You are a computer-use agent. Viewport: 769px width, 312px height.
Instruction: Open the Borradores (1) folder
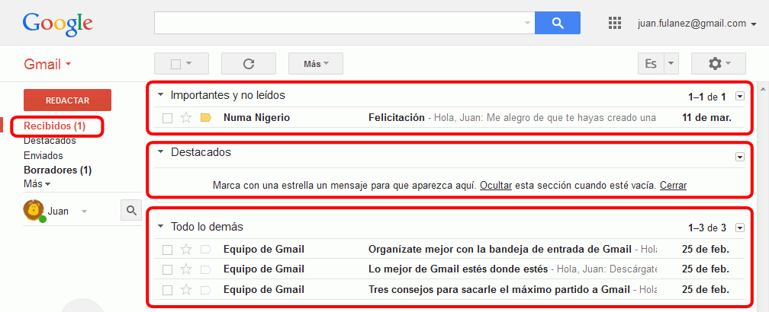57,170
